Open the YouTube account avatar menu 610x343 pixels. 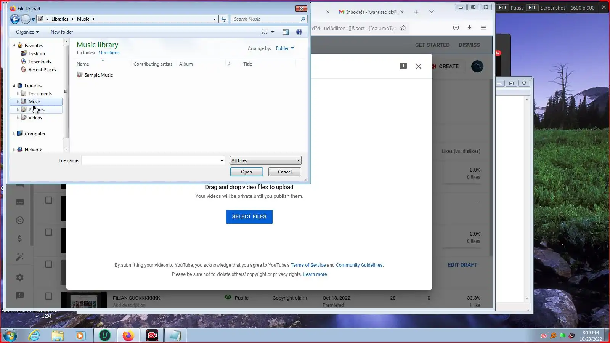pyautogui.click(x=477, y=66)
